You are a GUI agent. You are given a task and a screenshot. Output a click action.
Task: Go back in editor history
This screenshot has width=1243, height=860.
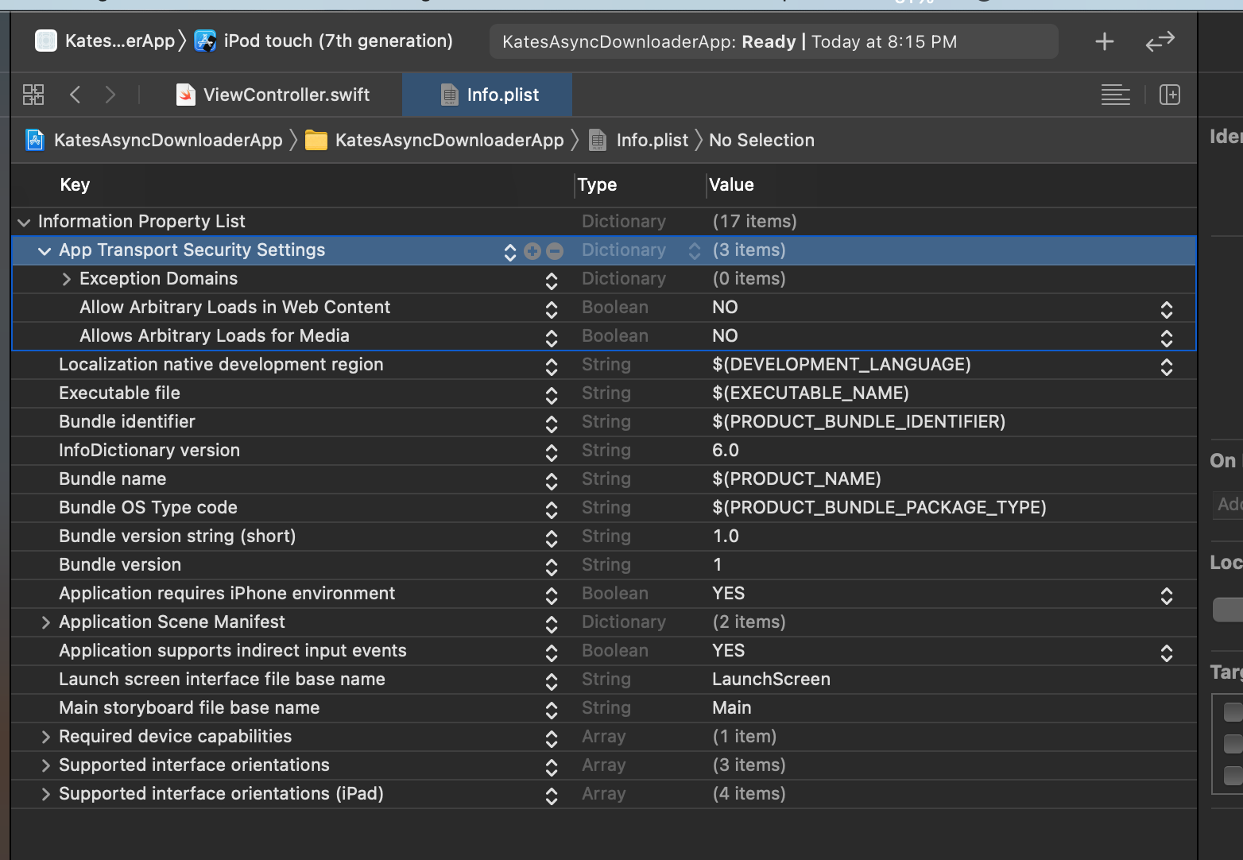point(76,95)
